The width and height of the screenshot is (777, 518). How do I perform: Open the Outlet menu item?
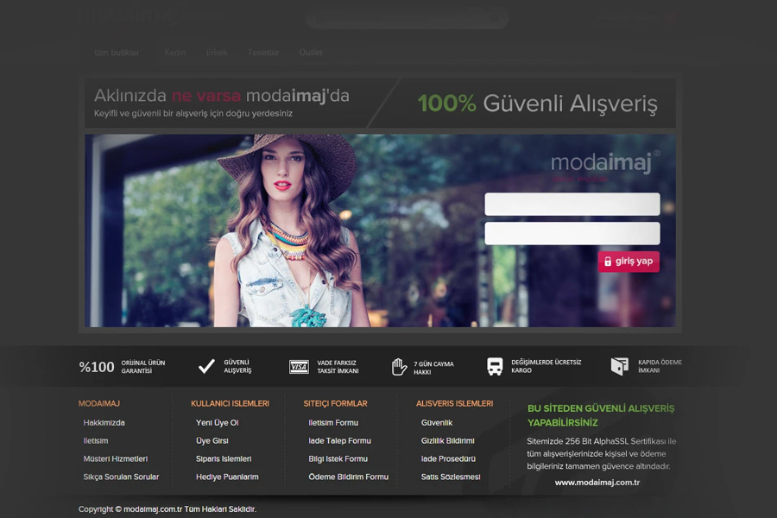tap(311, 52)
